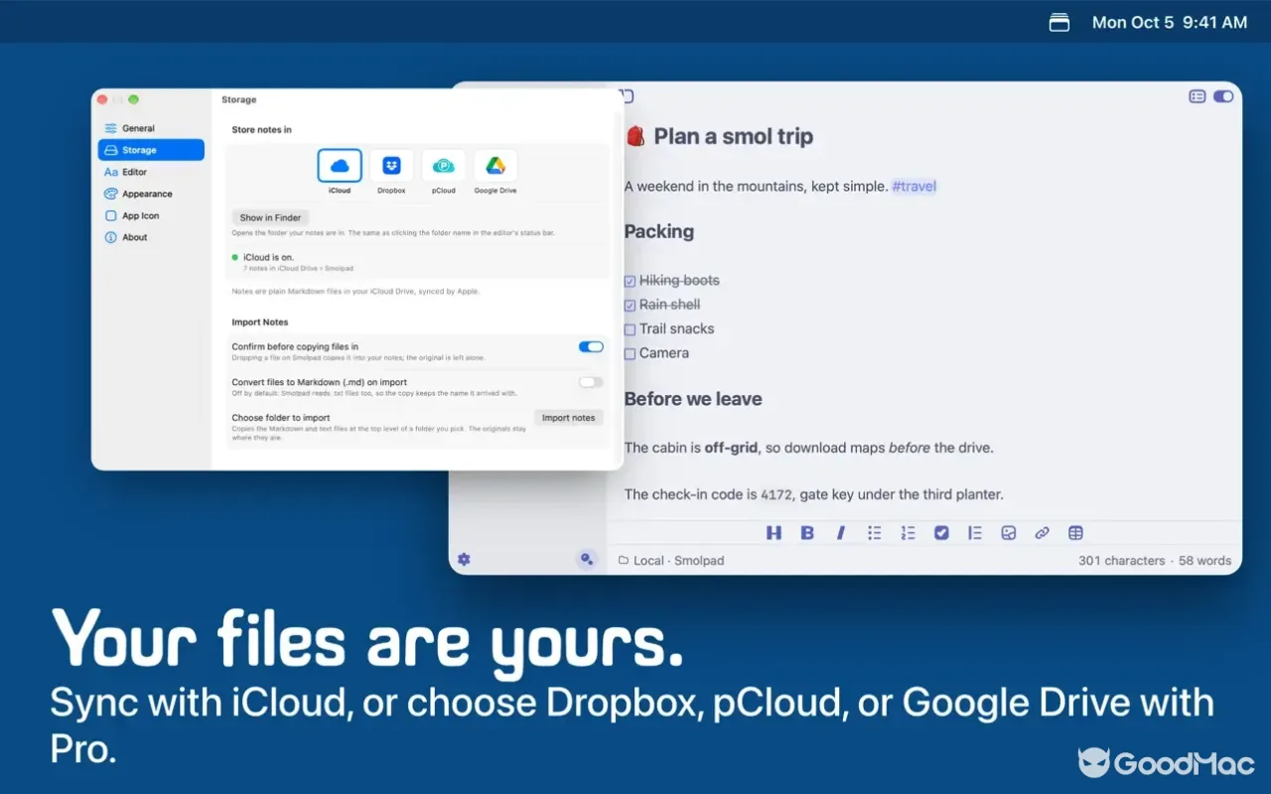Choose Google Drive storage option
This screenshot has height=794, width=1271.
(495, 166)
